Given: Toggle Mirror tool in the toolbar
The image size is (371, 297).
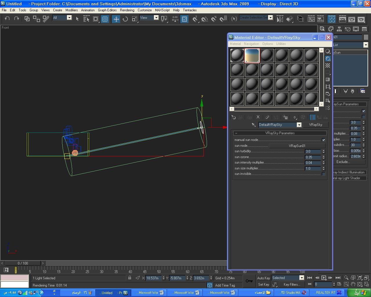Looking at the screenshot, I should (280, 19).
